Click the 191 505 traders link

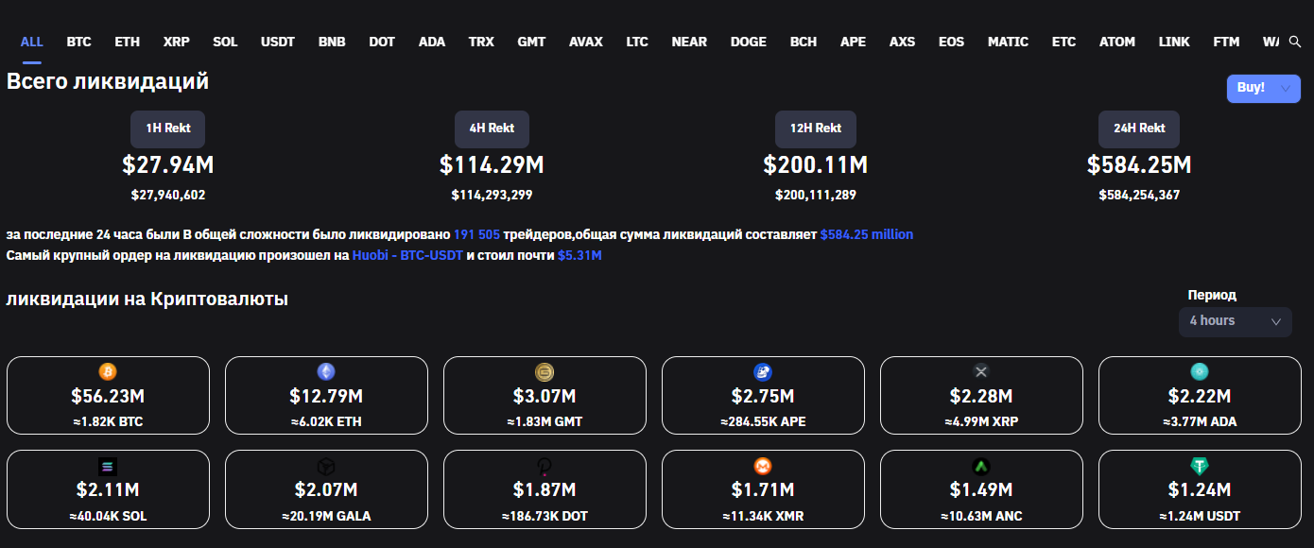click(x=476, y=234)
